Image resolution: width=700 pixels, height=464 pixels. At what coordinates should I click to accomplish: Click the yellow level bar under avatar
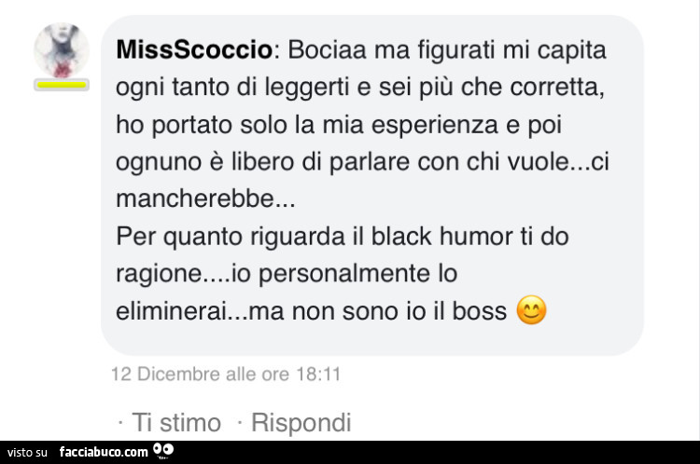(62, 85)
